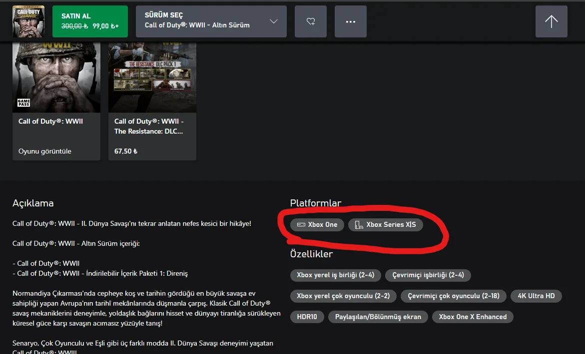
Task: Click the HDR10 feature tag
Action: pyautogui.click(x=307, y=317)
